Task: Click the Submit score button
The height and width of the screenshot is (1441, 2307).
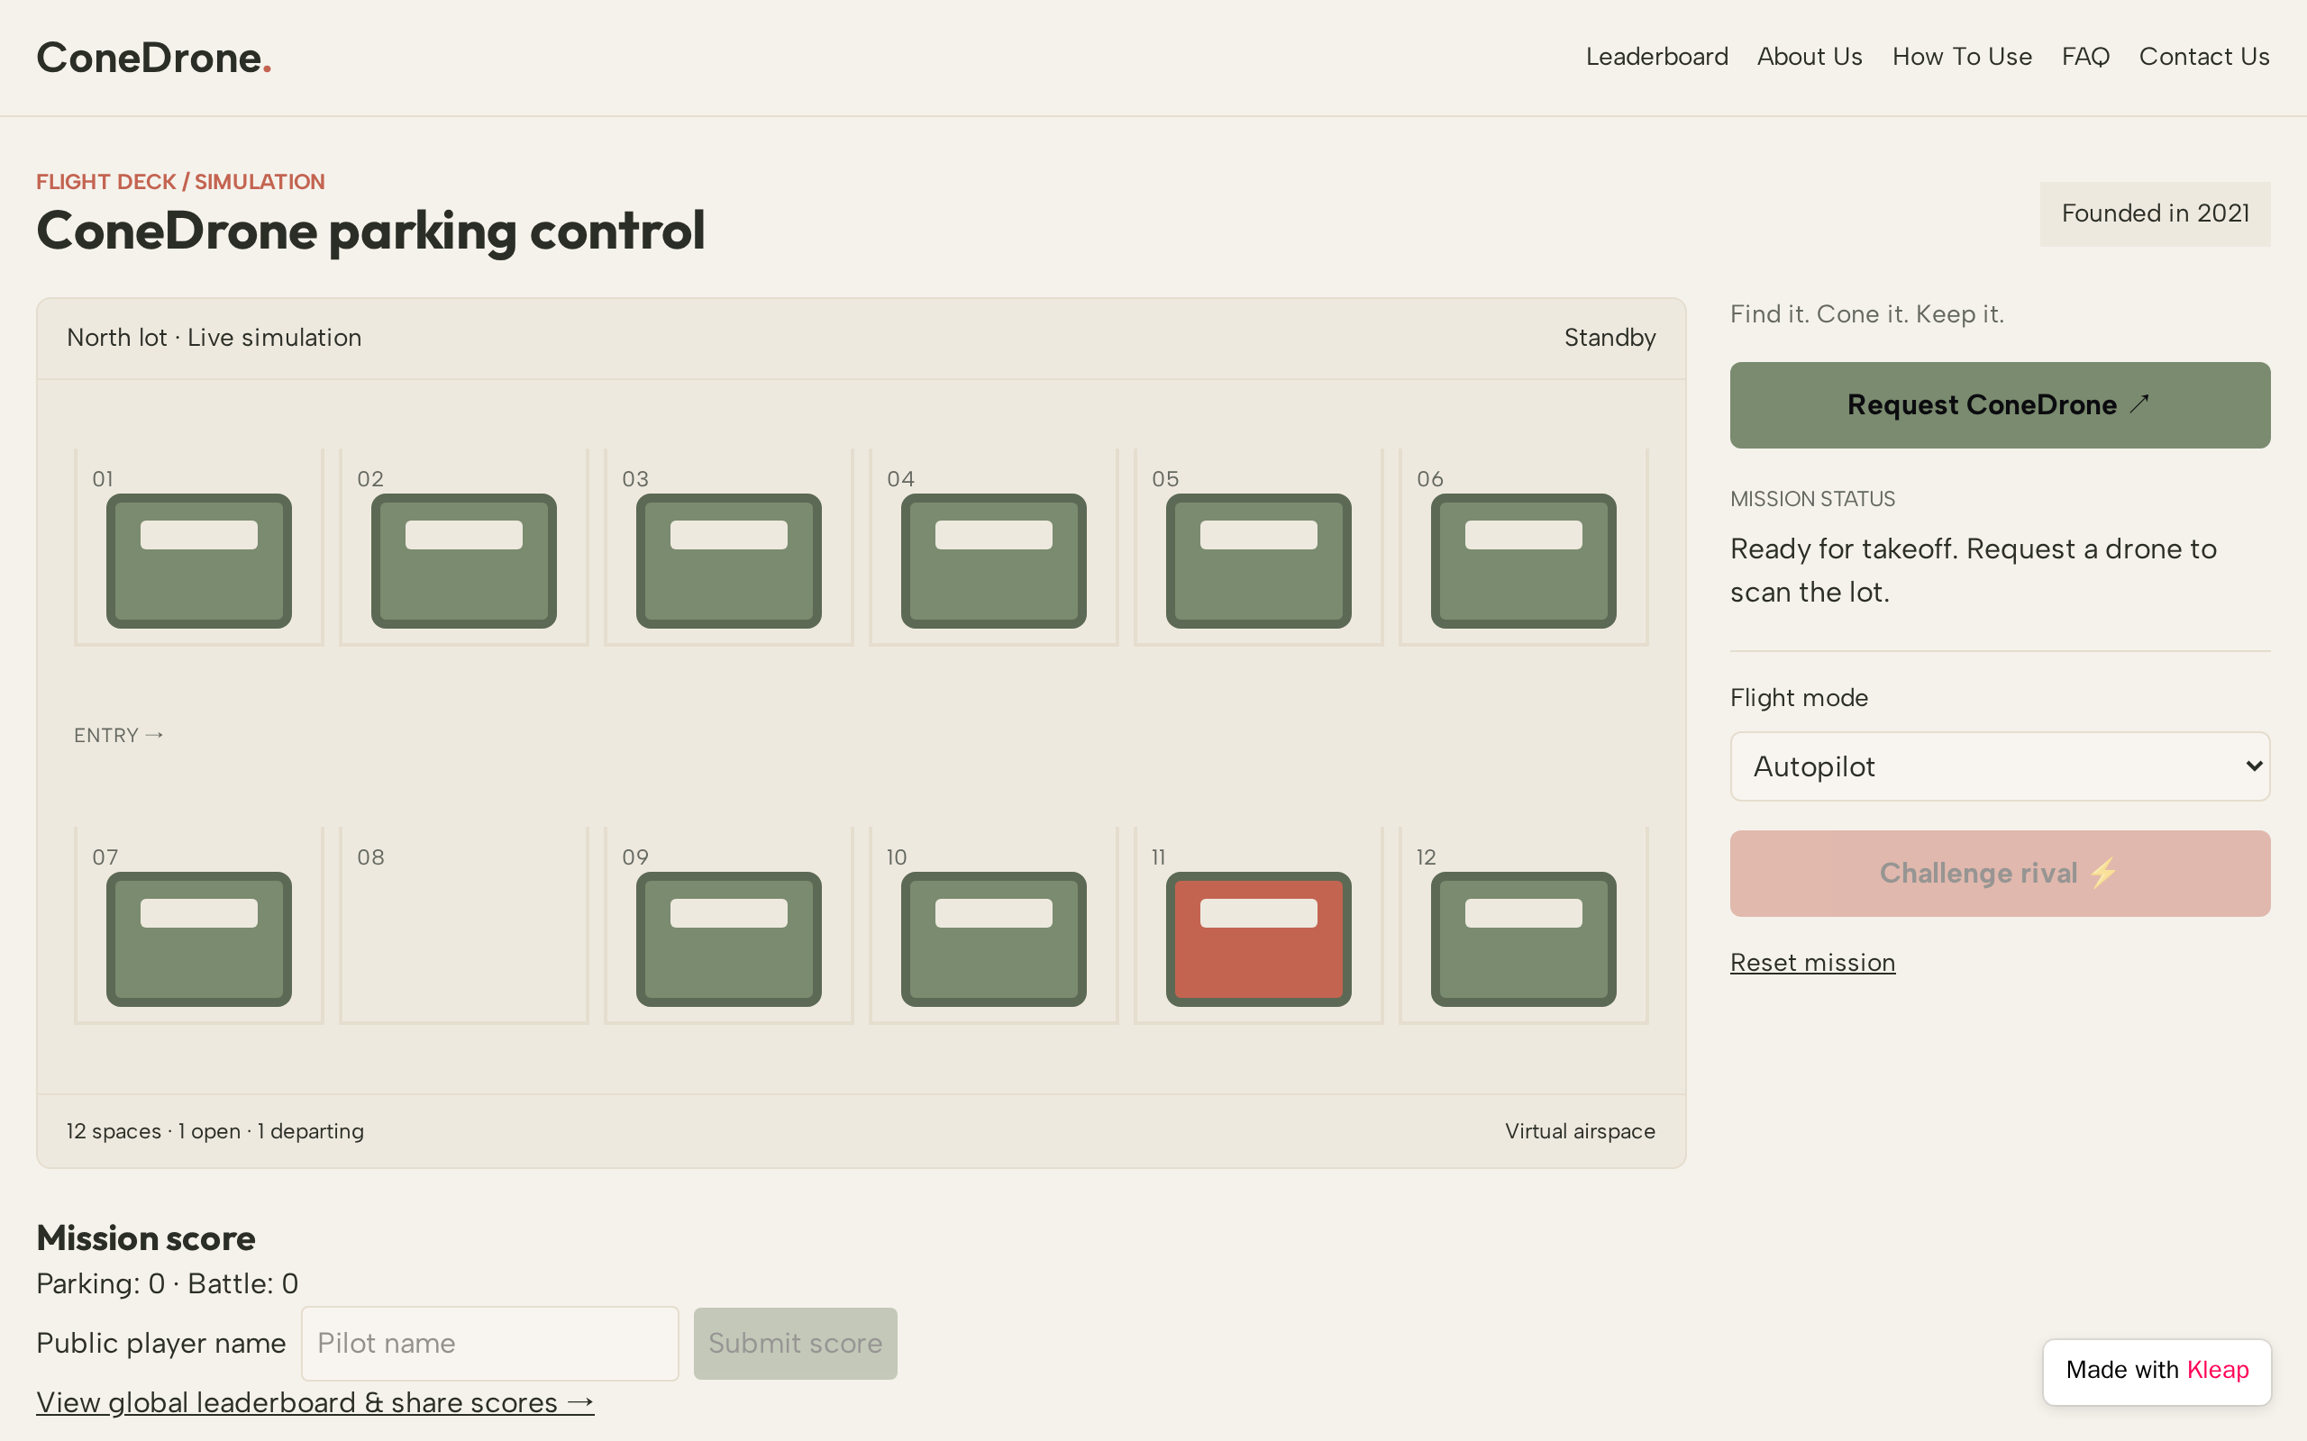Action: [795, 1343]
